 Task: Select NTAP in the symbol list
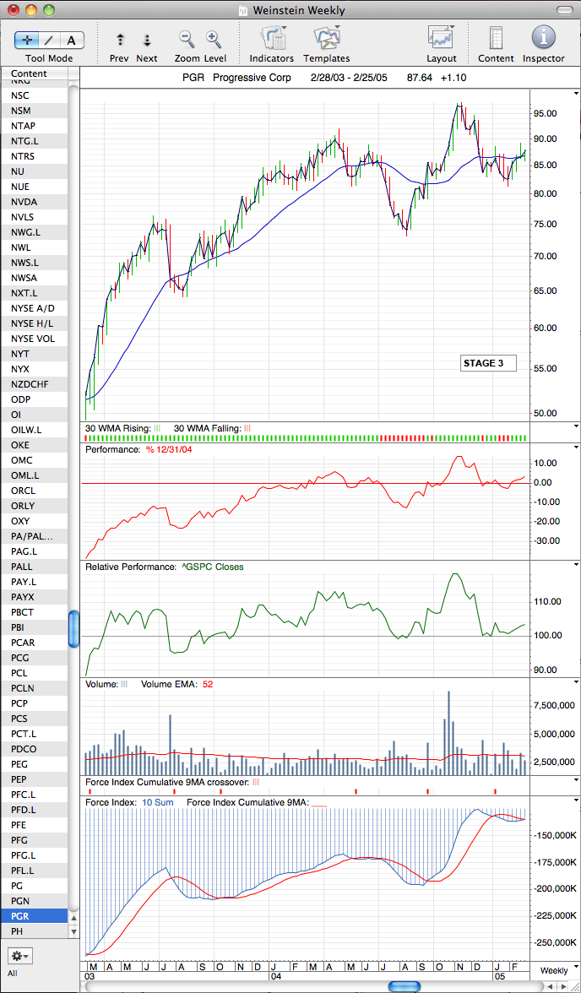[x=35, y=126]
